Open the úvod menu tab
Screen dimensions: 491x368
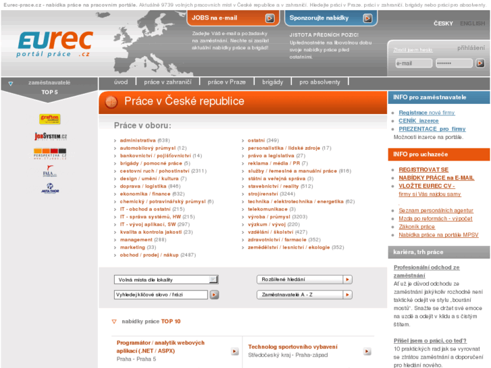click(121, 82)
